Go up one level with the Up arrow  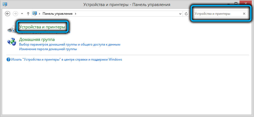28,14
